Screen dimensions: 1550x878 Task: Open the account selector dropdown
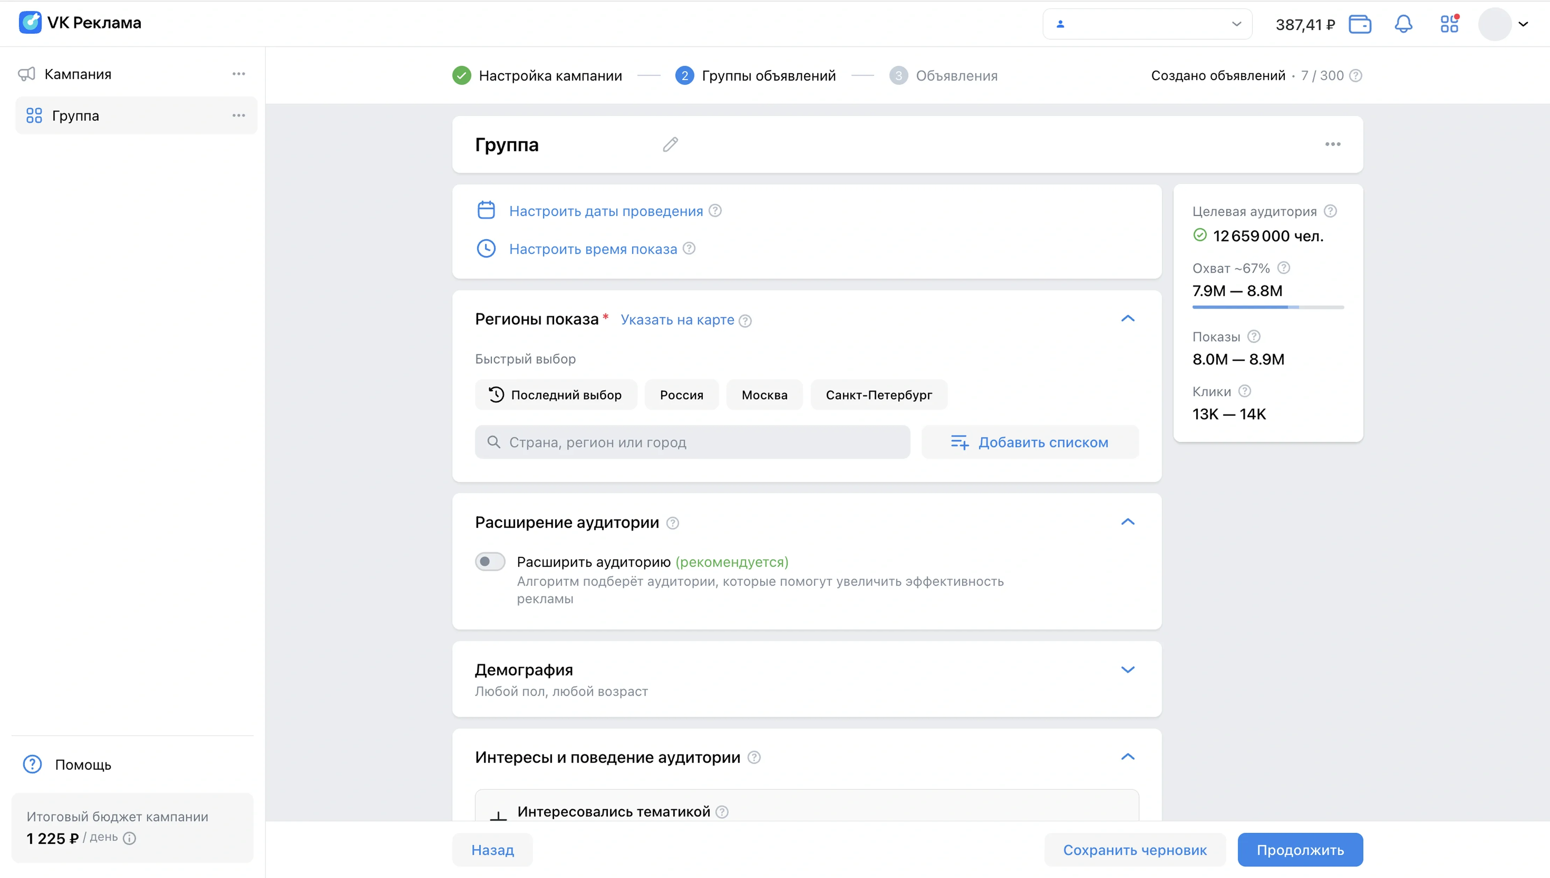[x=1147, y=24]
